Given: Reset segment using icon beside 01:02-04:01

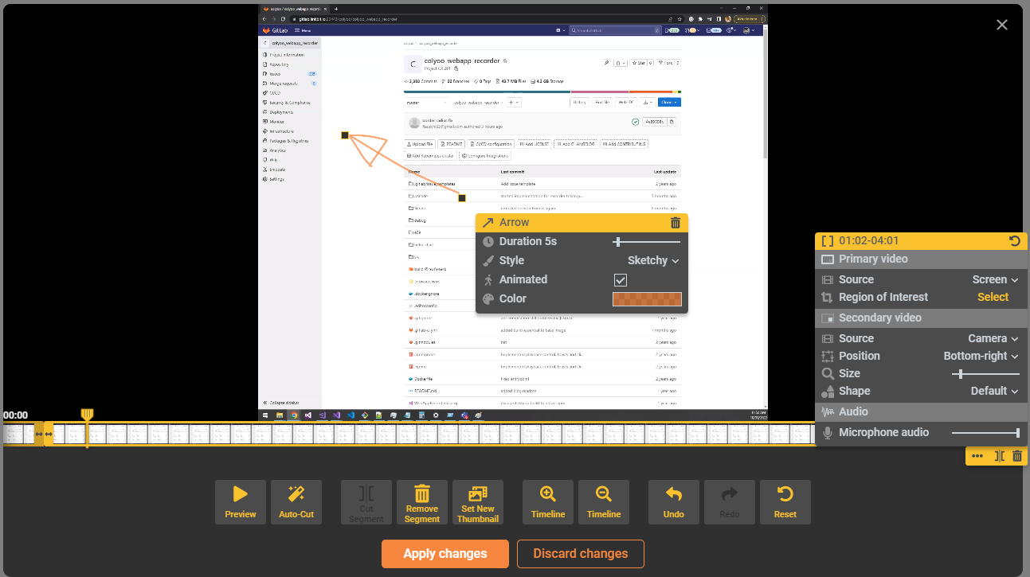Looking at the screenshot, I should pyautogui.click(x=1015, y=241).
